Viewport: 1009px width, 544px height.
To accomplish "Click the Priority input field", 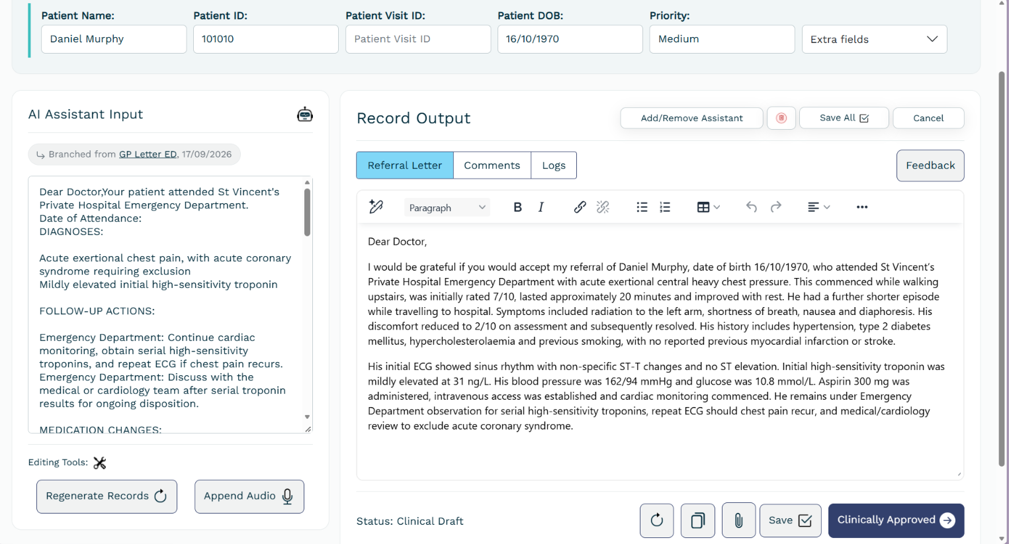I will point(723,39).
